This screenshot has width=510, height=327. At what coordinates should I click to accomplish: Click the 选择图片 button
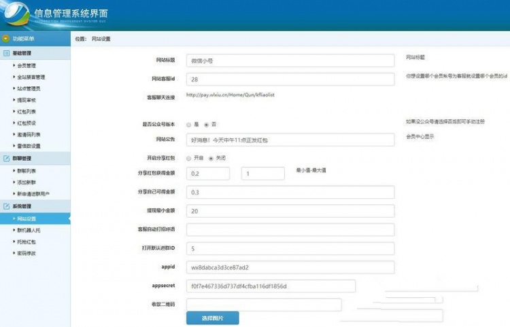[212, 318]
